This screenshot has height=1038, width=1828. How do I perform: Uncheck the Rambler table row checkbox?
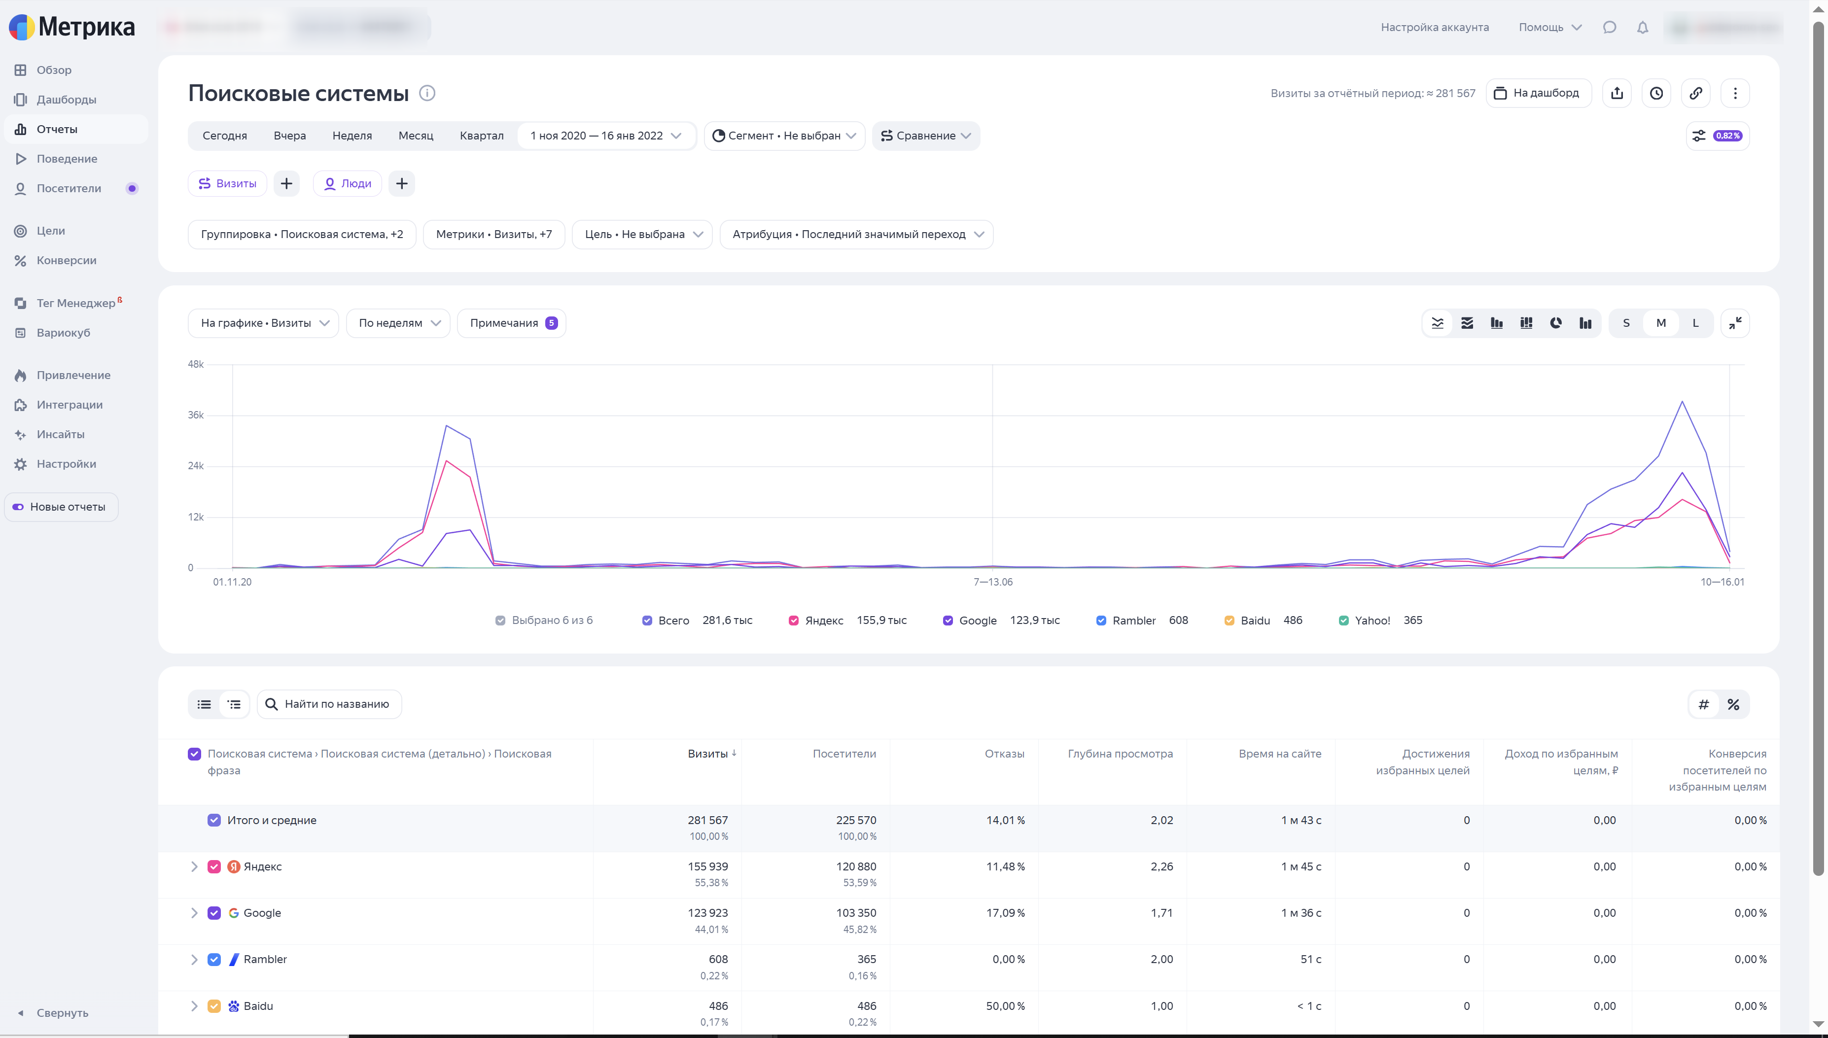point(214,960)
